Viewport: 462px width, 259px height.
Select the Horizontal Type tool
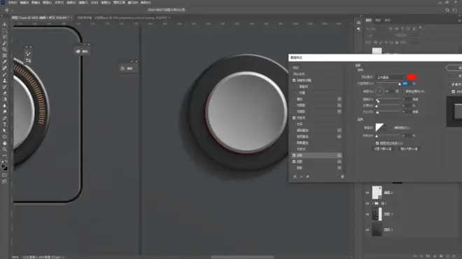coord(4,124)
